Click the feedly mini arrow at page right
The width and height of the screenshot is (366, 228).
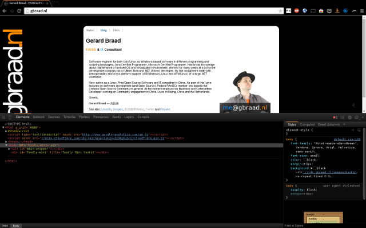[353, 105]
